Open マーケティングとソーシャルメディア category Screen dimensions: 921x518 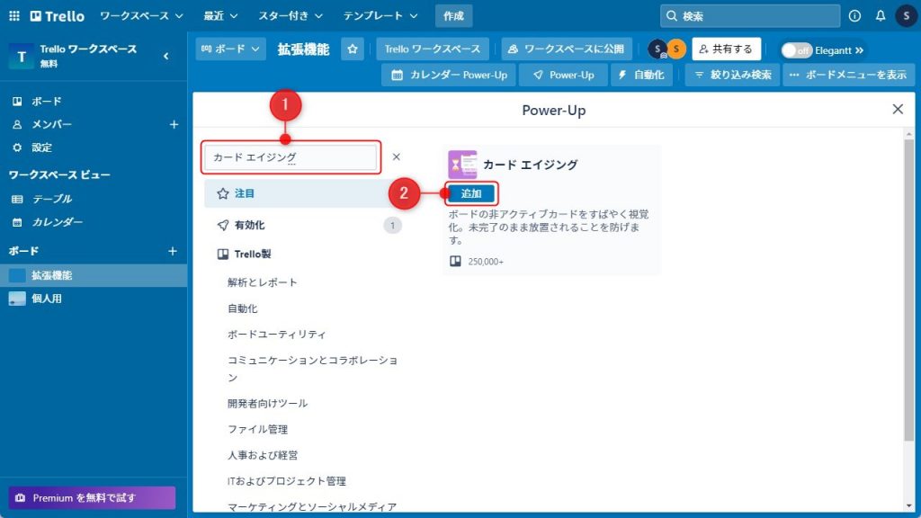coord(312,506)
